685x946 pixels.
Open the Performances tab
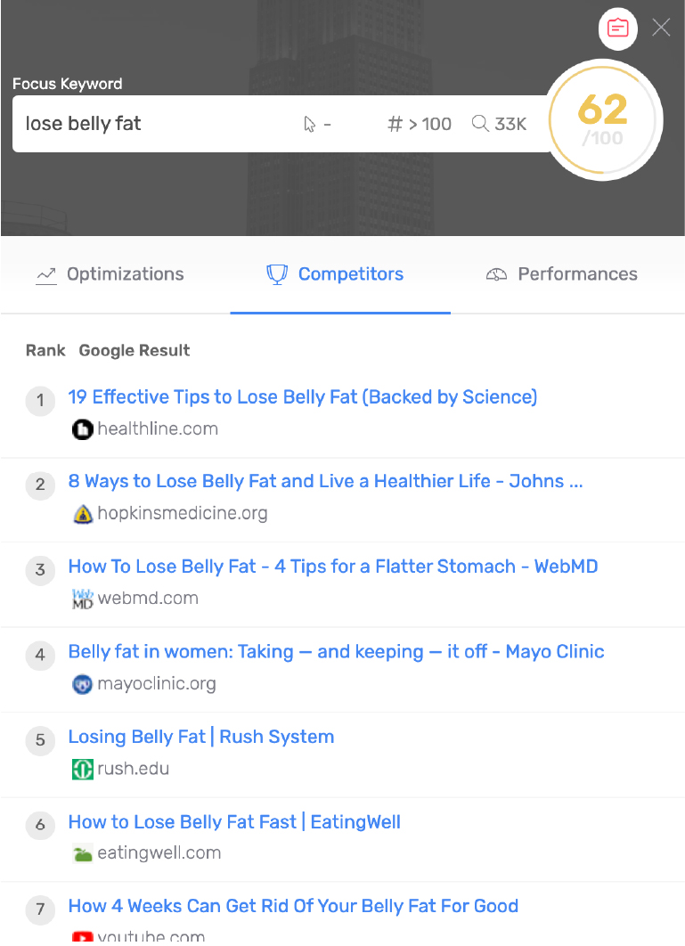tap(561, 274)
